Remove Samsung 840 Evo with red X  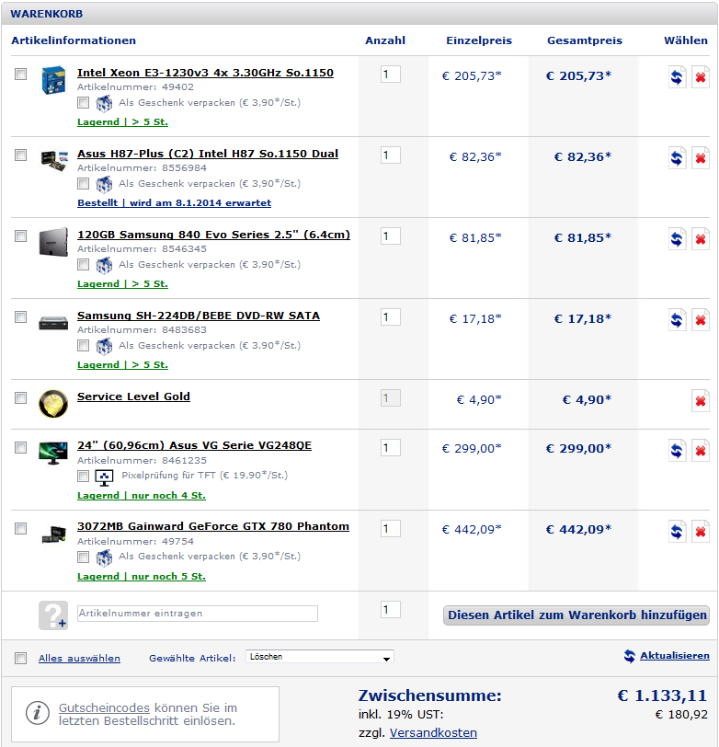[x=701, y=238]
